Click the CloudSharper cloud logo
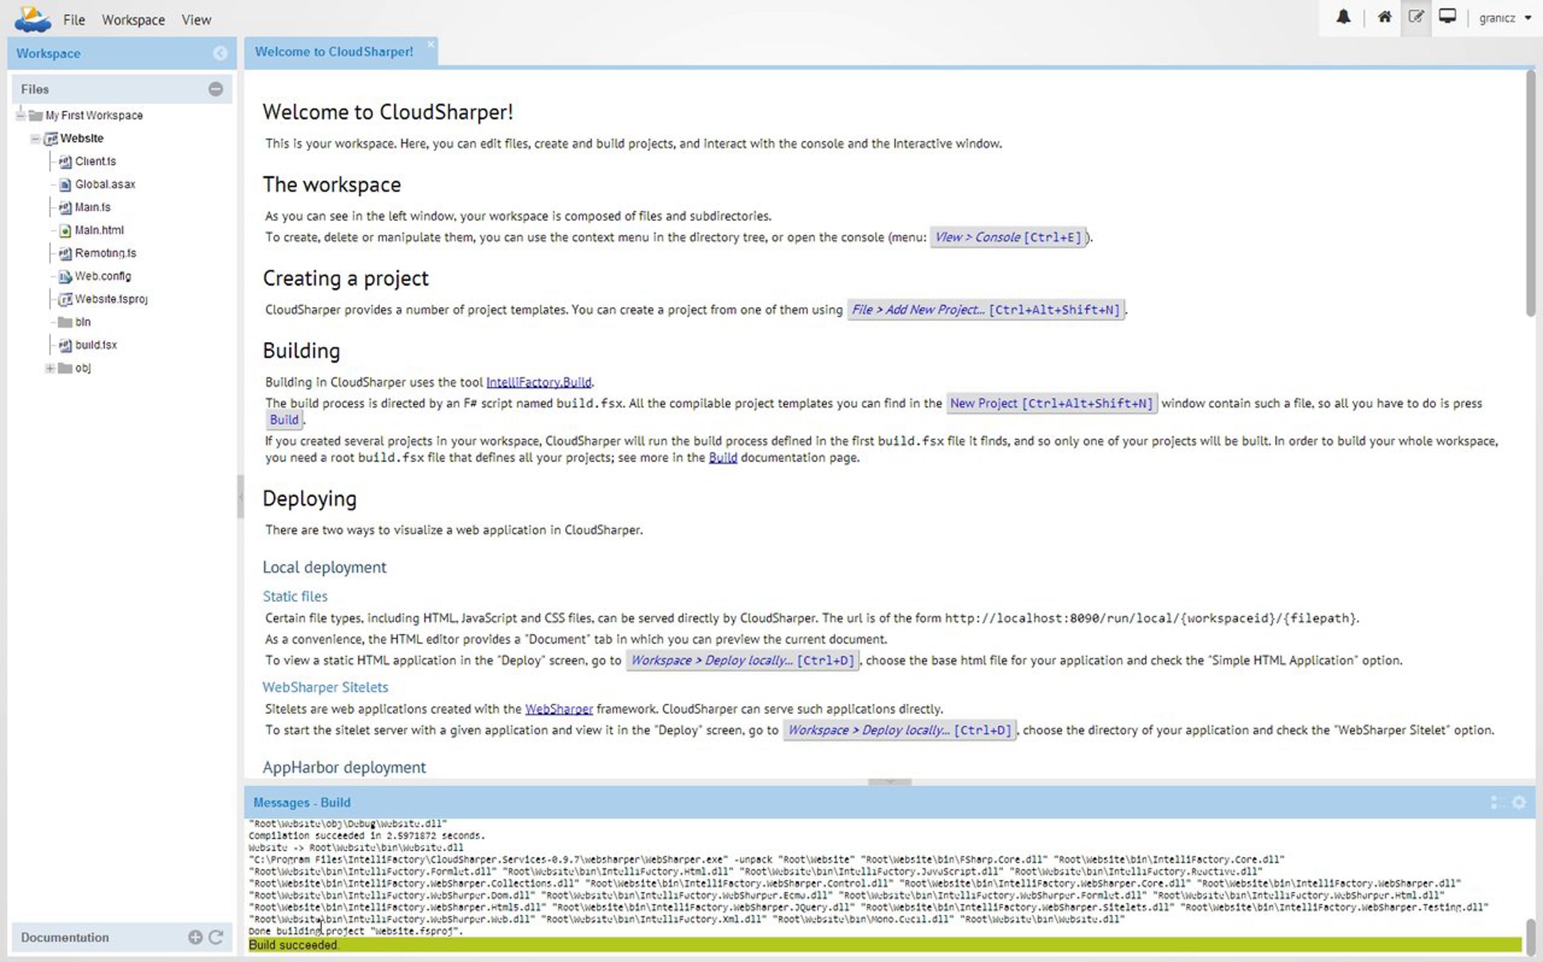 [32, 19]
